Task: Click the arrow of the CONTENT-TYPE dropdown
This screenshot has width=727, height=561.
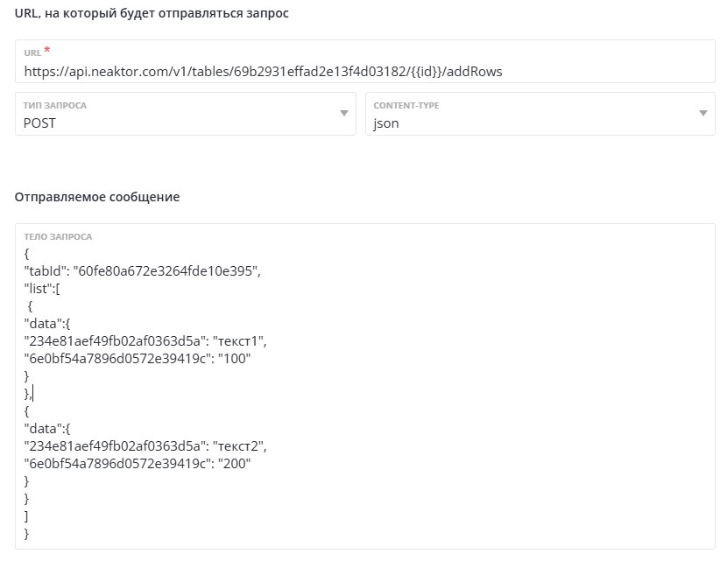Action: pyautogui.click(x=702, y=114)
